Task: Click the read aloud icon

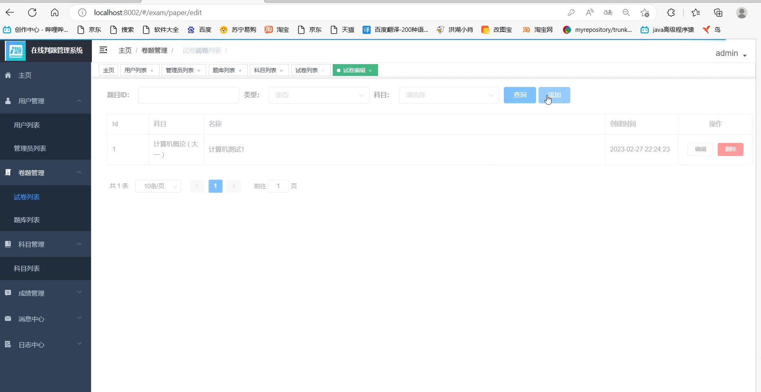Action: click(x=590, y=13)
